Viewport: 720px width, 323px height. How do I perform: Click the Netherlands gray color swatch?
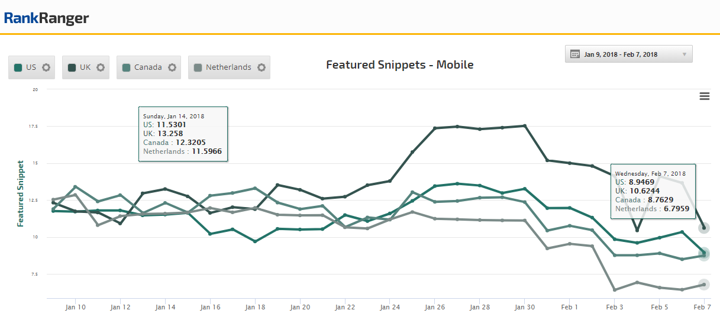198,67
